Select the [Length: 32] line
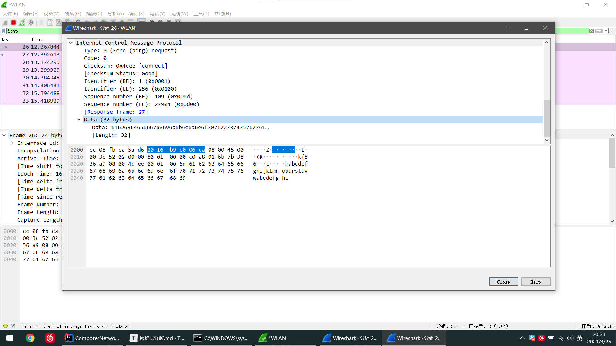 (111, 135)
